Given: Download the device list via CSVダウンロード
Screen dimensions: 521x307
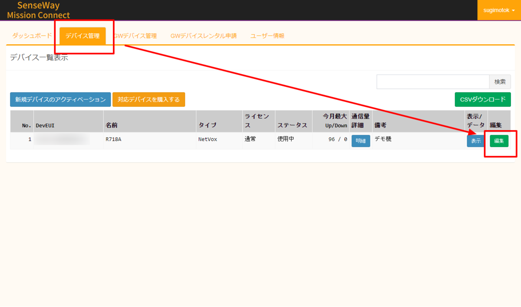Looking at the screenshot, I should coord(483,99).
